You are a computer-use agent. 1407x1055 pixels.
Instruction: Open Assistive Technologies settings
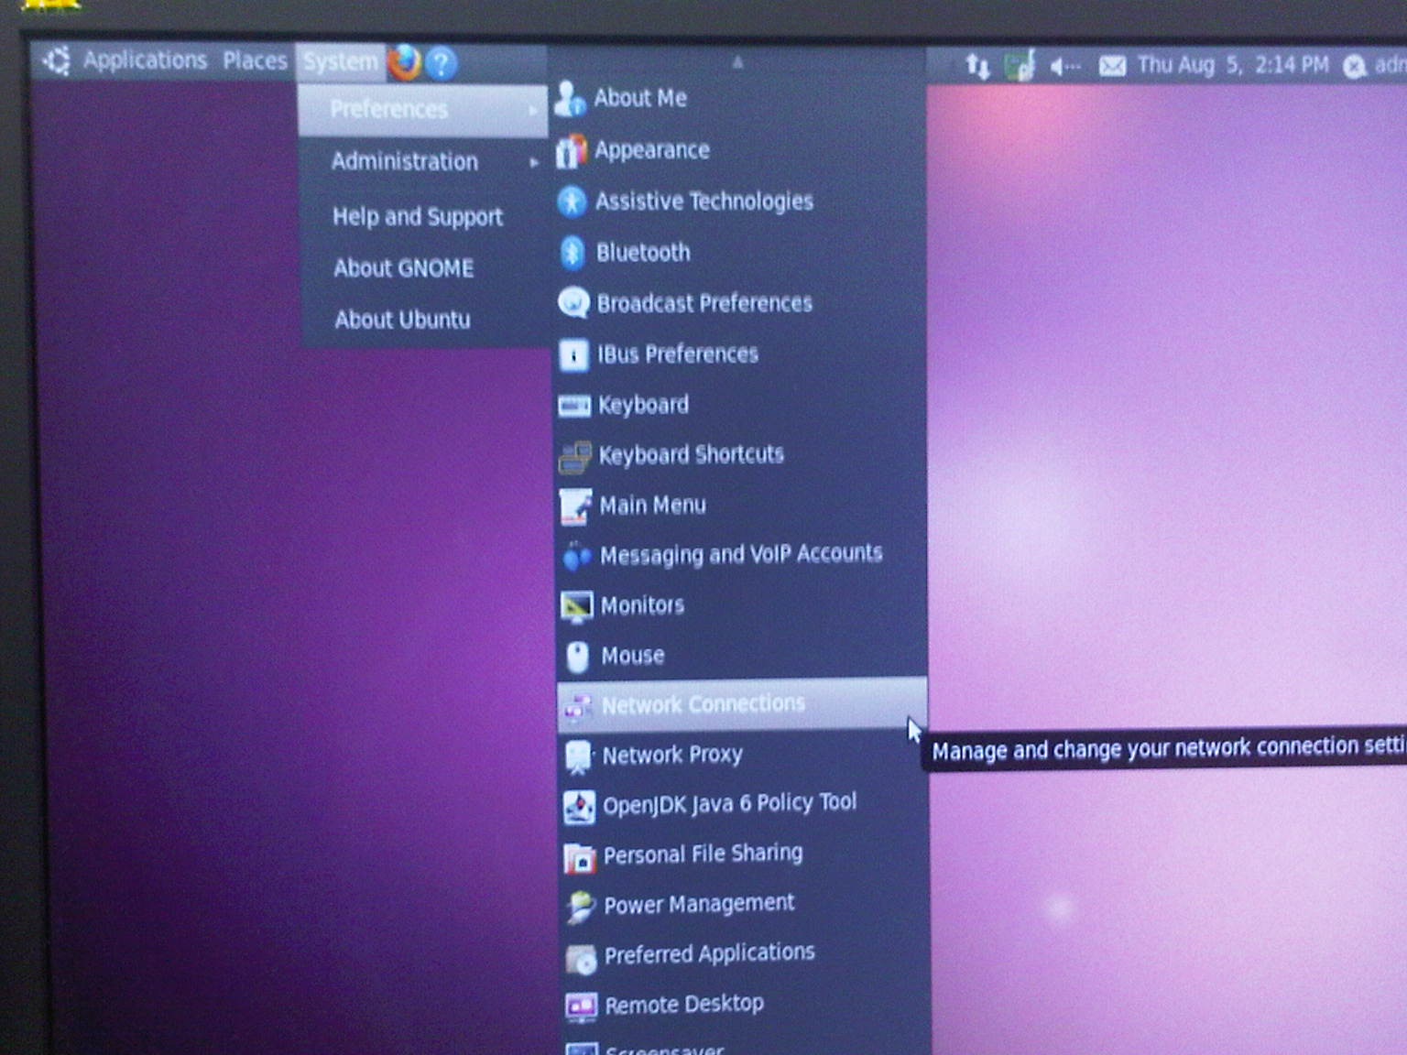click(x=738, y=201)
